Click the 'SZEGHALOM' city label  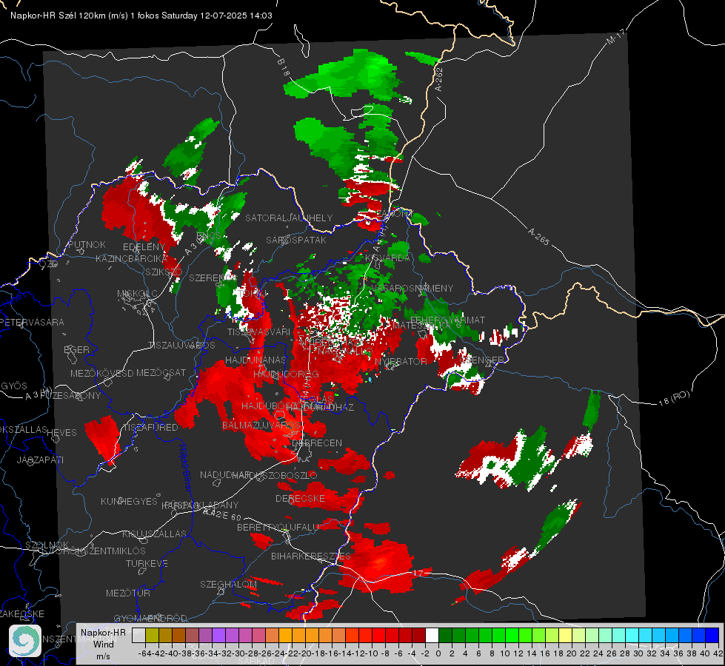click(x=228, y=584)
